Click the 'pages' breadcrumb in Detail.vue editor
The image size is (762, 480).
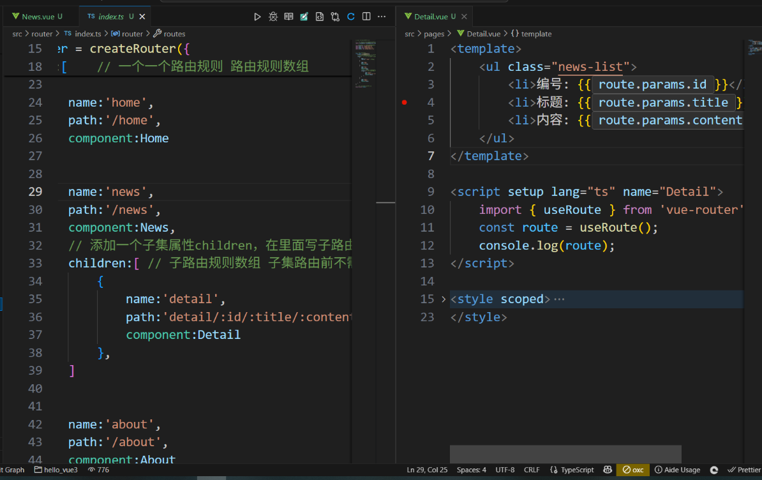(434, 34)
